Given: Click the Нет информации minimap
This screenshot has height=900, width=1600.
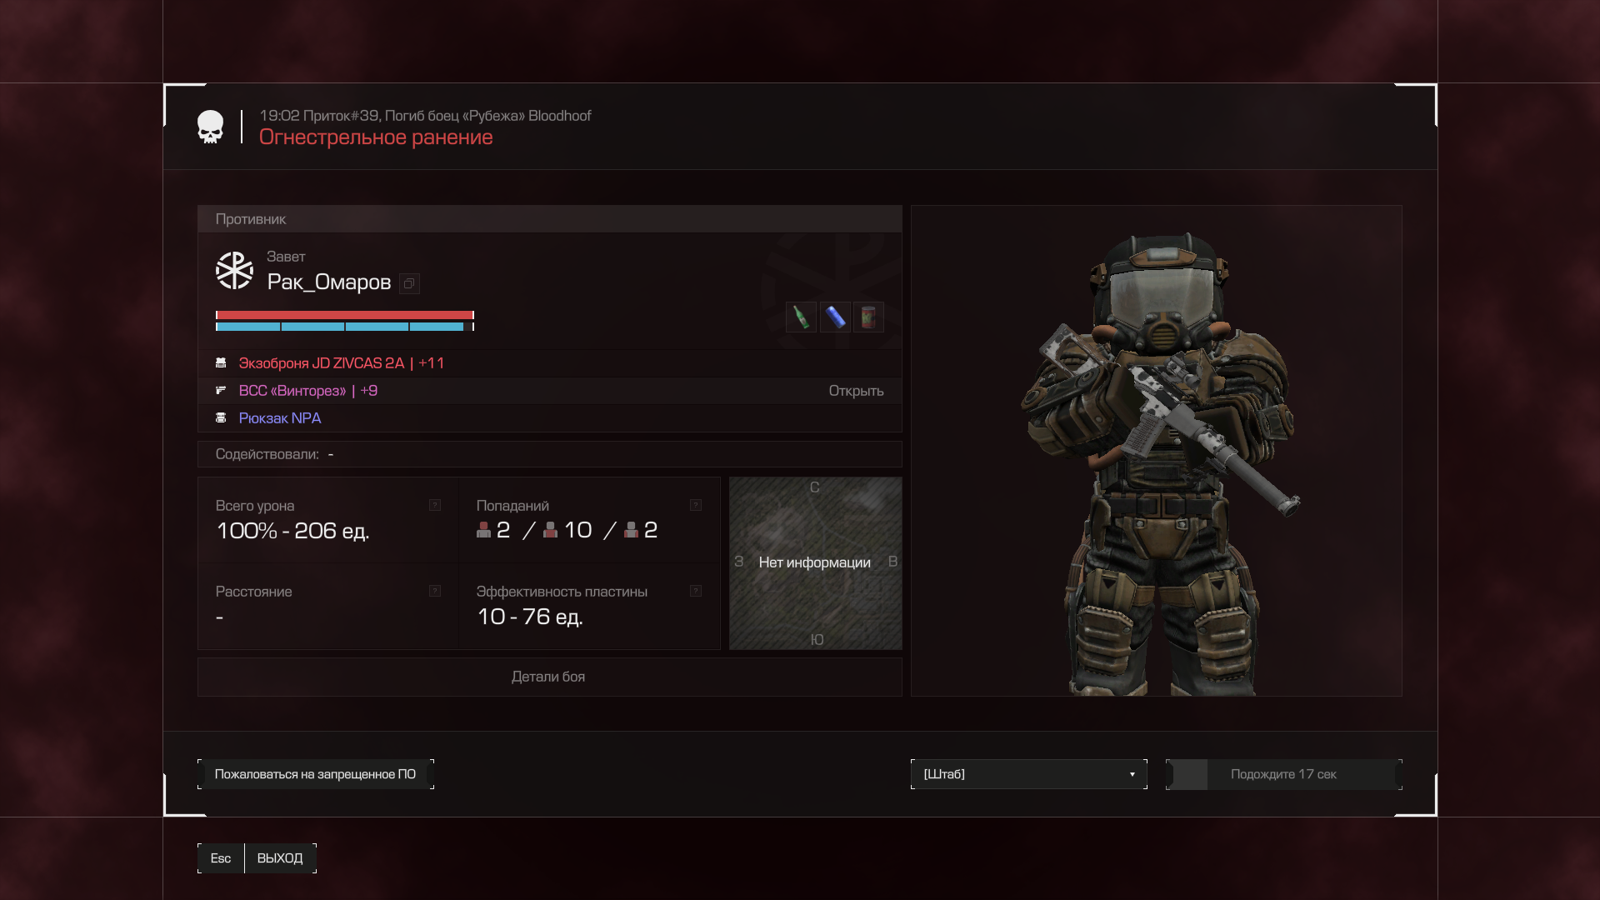Looking at the screenshot, I should tap(816, 563).
